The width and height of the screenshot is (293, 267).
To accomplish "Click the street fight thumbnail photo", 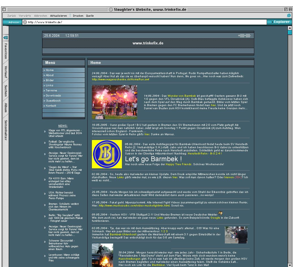I will pyautogui.click(x=236, y=235).
